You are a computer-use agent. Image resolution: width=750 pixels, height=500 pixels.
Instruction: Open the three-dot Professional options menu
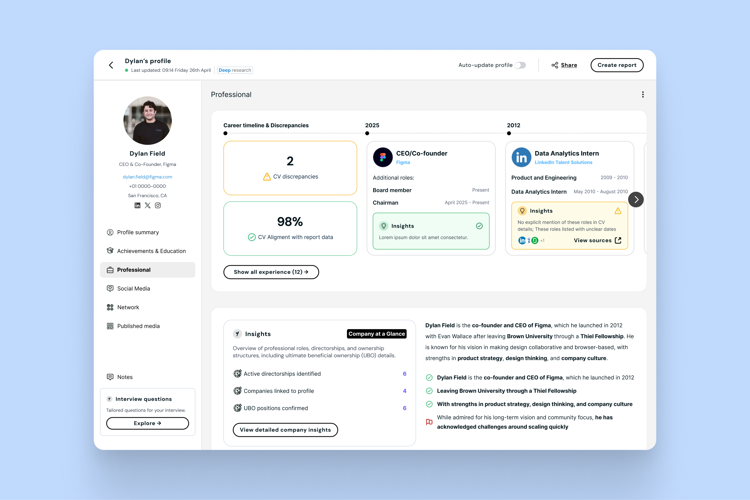tap(643, 94)
